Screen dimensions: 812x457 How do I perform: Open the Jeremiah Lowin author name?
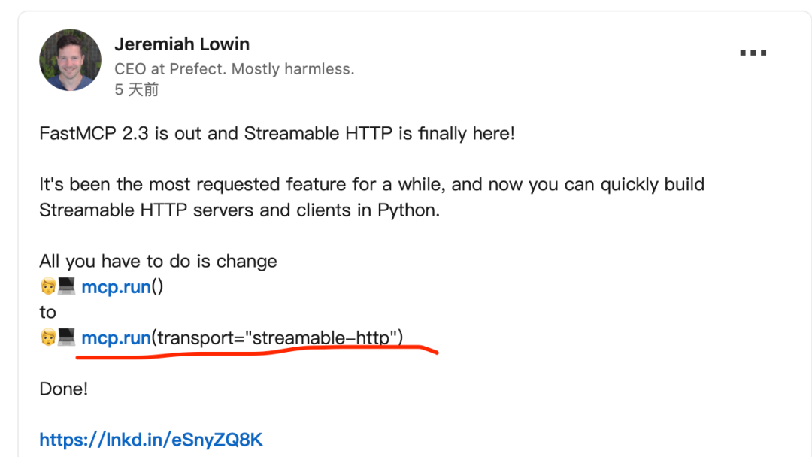pos(182,44)
